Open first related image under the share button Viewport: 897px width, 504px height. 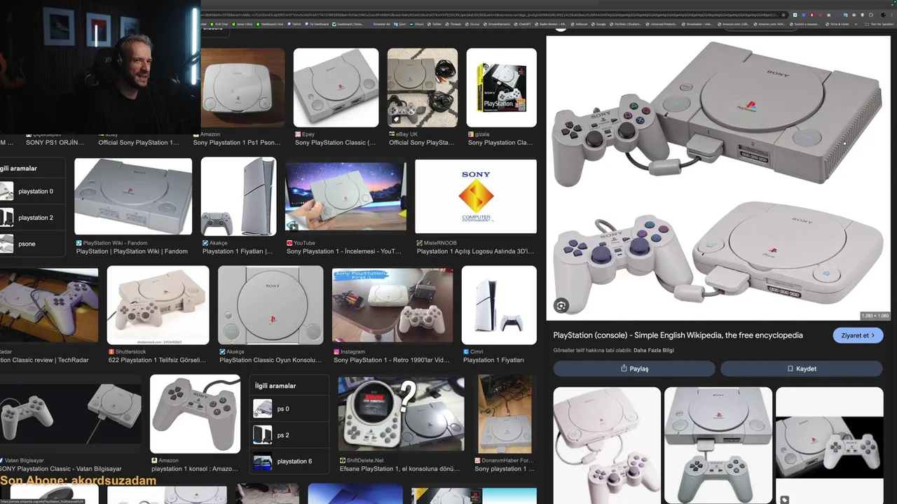click(x=607, y=445)
